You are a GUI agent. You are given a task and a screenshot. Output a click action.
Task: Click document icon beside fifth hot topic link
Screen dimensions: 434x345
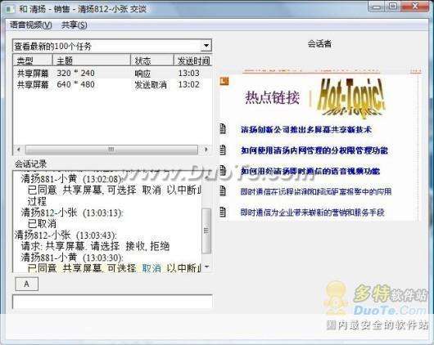[223, 212]
